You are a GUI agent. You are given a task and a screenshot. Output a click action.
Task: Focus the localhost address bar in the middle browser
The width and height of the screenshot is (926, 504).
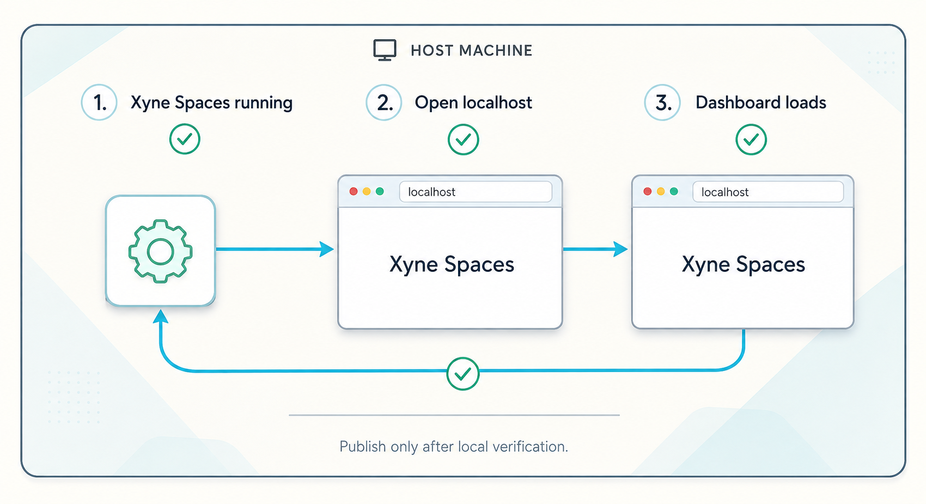476,192
